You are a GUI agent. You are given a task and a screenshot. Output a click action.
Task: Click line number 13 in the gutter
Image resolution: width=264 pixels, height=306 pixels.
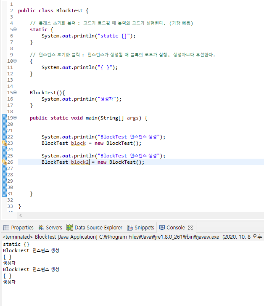pos(10,80)
